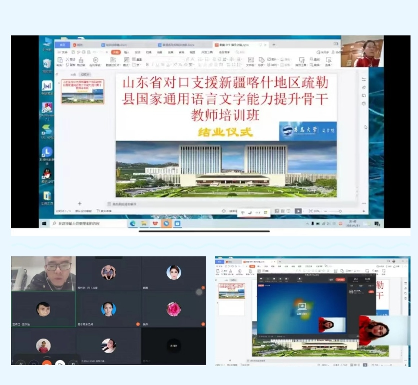Open the SSL VPN desktop icon

point(47,132)
